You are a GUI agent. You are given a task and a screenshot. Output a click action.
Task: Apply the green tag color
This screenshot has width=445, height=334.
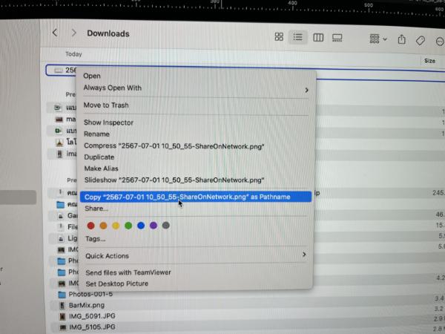(x=128, y=226)
